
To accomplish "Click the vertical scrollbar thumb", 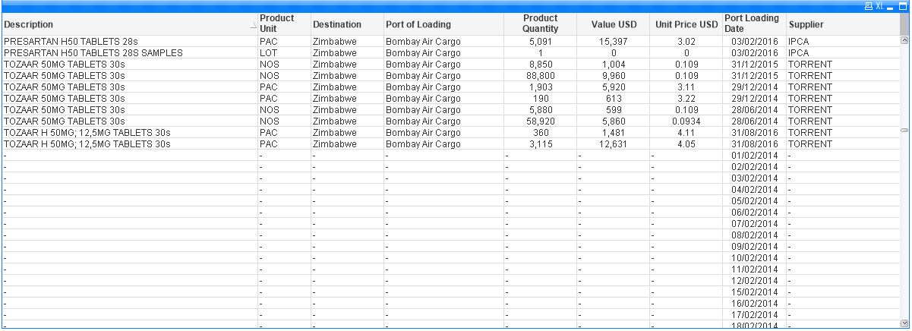I will coord(904,131).
